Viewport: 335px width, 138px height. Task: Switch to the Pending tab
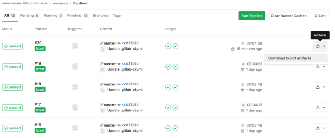[x=30, y=16]
